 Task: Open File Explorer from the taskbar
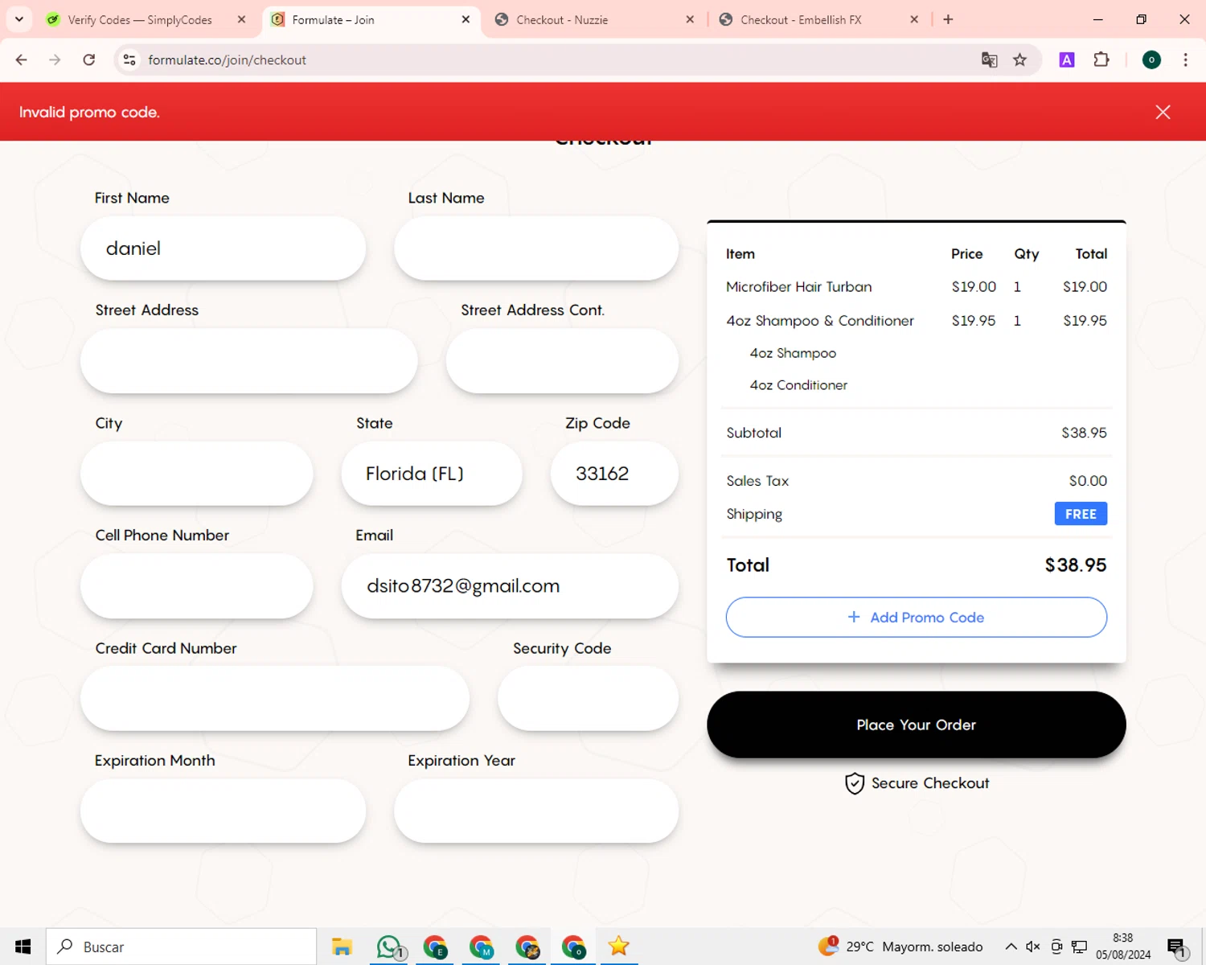[342, 947]
